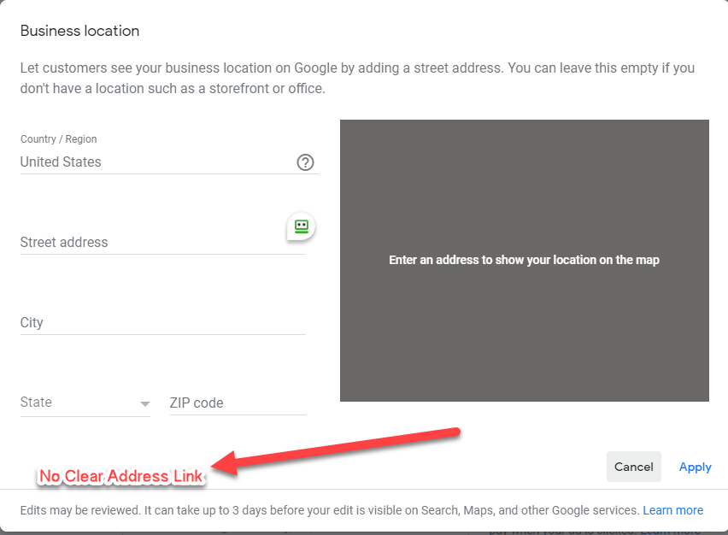The width and height of the screenshot is (728, 535).
Task: Cancel the business location dialog
Action: coord(634,467)
